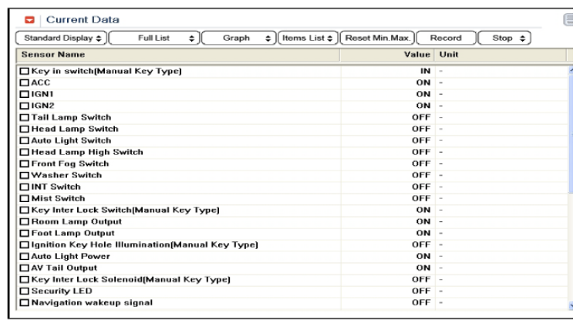Check the Auto Light Switch checkbox
The width and height of the screenshot is (580, 327).
25,140
